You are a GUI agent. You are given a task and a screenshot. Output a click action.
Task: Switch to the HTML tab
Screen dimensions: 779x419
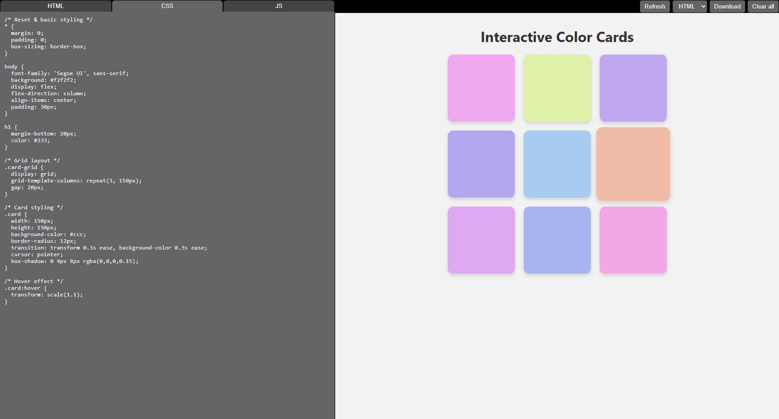tap(56, 6)
